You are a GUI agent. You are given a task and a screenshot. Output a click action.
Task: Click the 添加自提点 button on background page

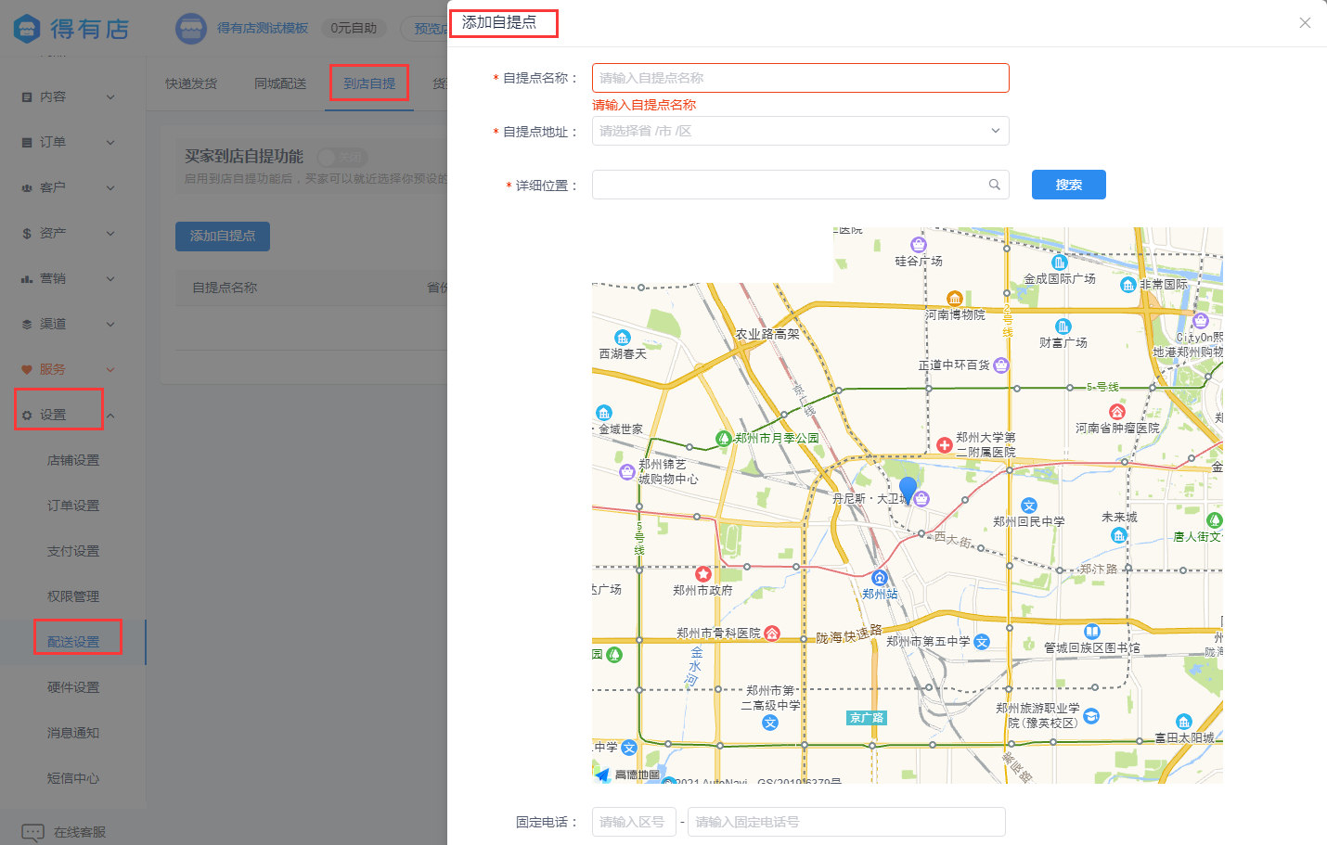[223, 236]
